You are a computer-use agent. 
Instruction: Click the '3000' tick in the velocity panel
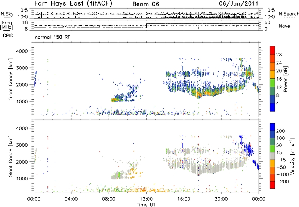[22, 145]
